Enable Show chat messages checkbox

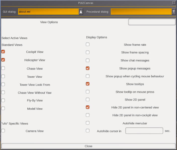pyautogui.click(x=88, y=60)
